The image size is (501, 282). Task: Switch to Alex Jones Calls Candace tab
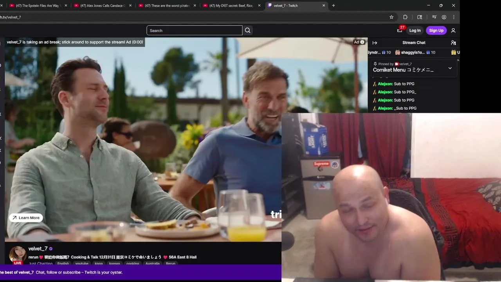(103, 5)
